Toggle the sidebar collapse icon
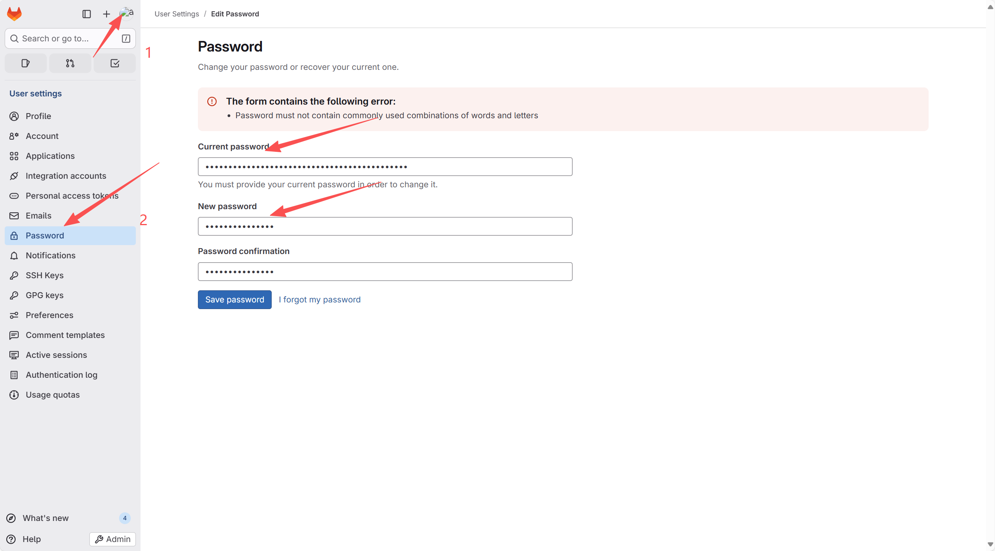 click(87, 14)
